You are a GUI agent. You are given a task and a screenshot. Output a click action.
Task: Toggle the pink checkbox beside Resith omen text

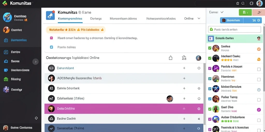[51, 38]
